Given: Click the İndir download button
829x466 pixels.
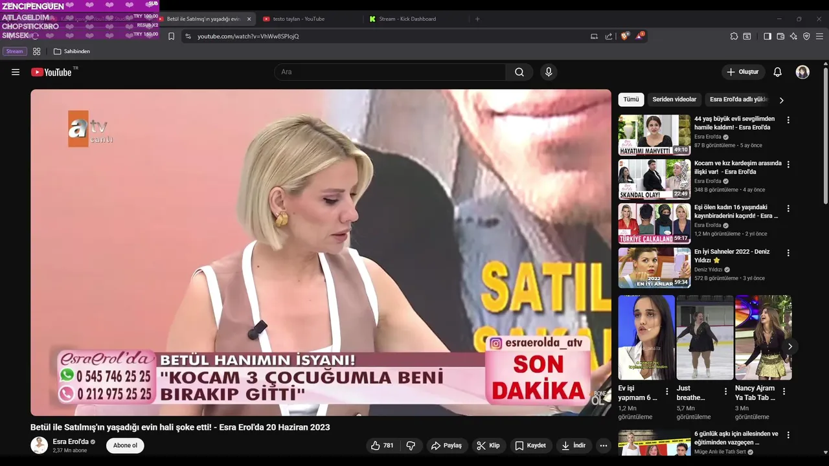Looking at the screenshot, I should click(573, 445).
